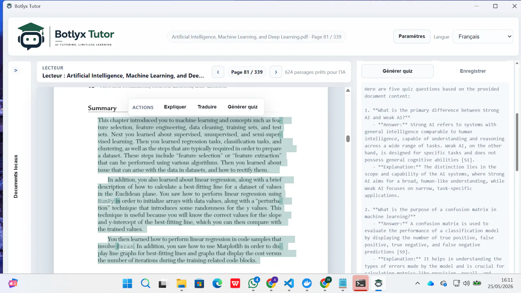Image resolution: width=521 pixels, height=293 pixels.
Task: Click the widgets icon at taskbar left
Action: tap(13, 284)
